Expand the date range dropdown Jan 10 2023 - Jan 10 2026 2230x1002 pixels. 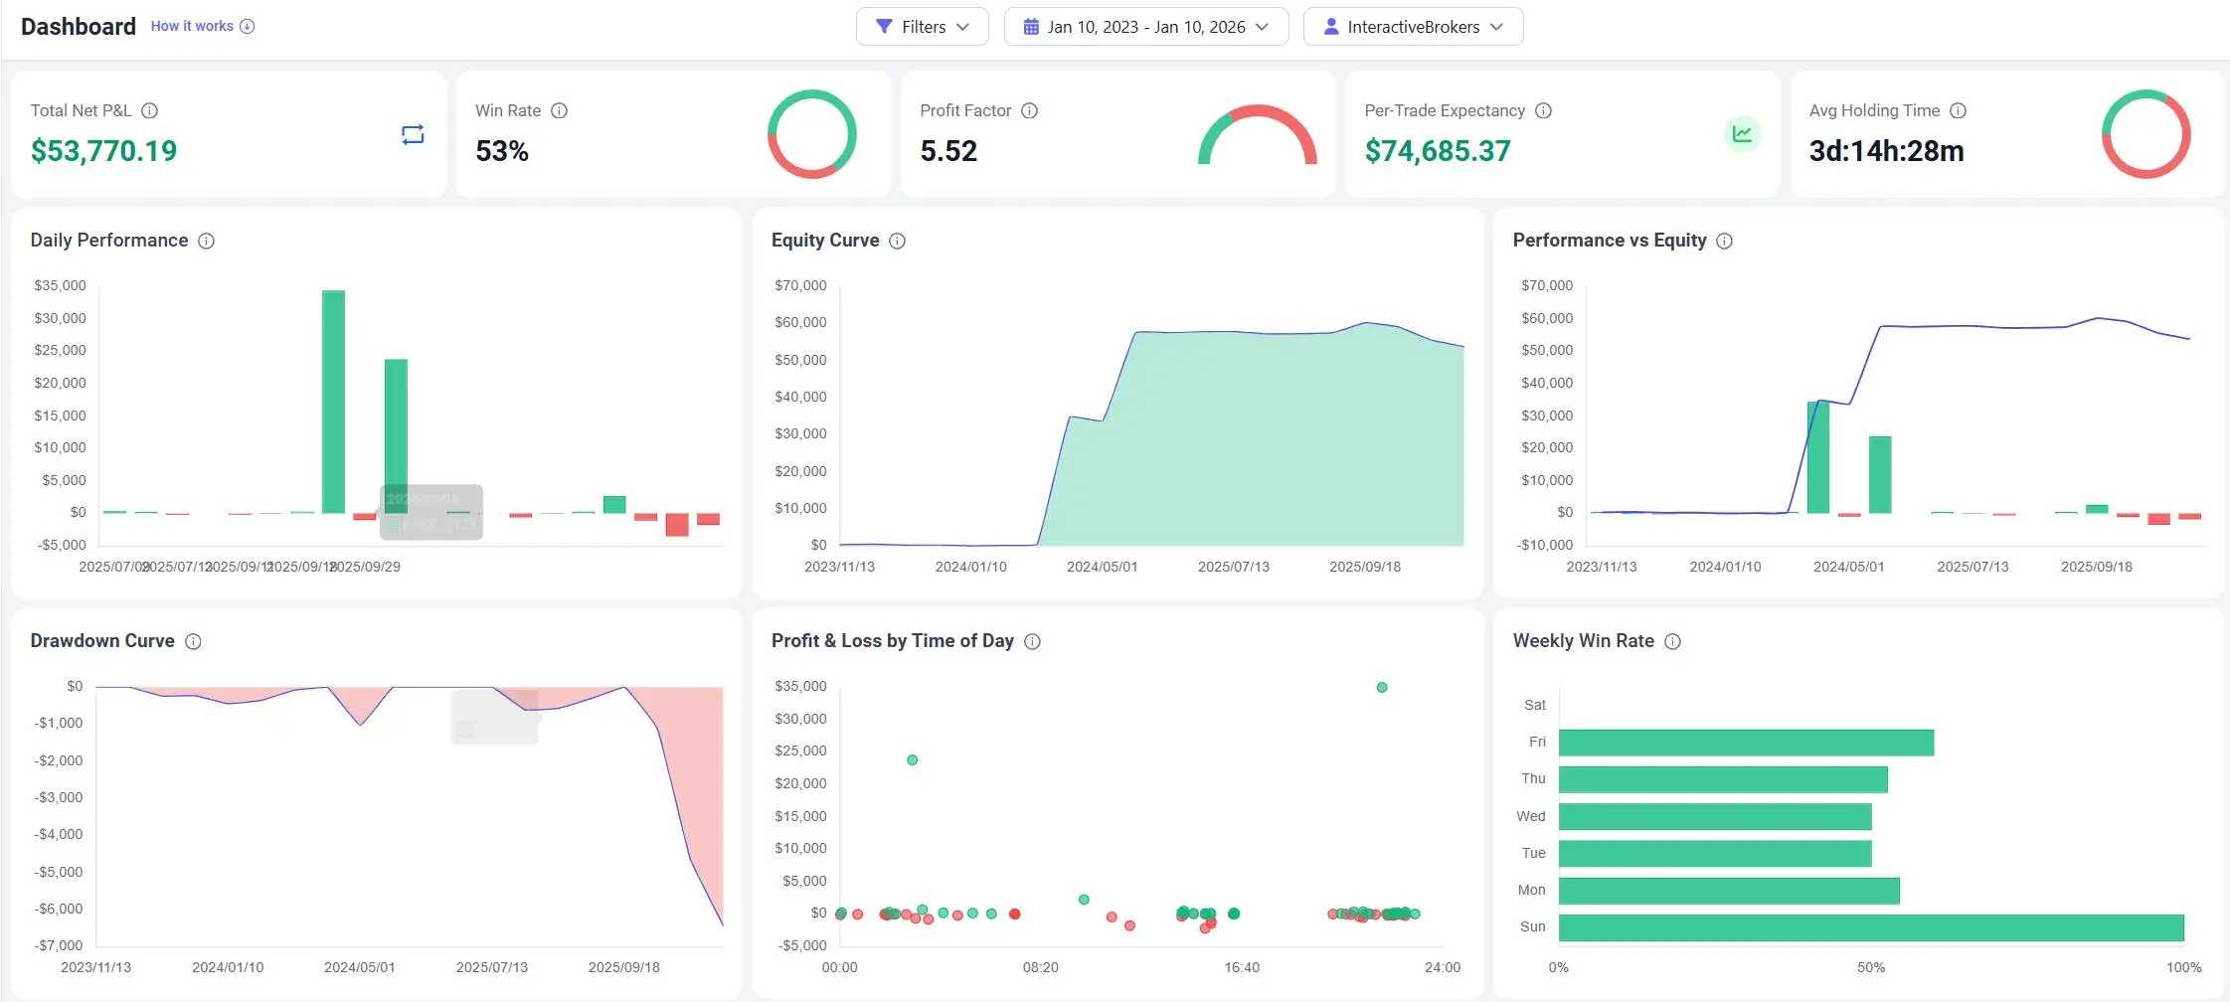1145,27
